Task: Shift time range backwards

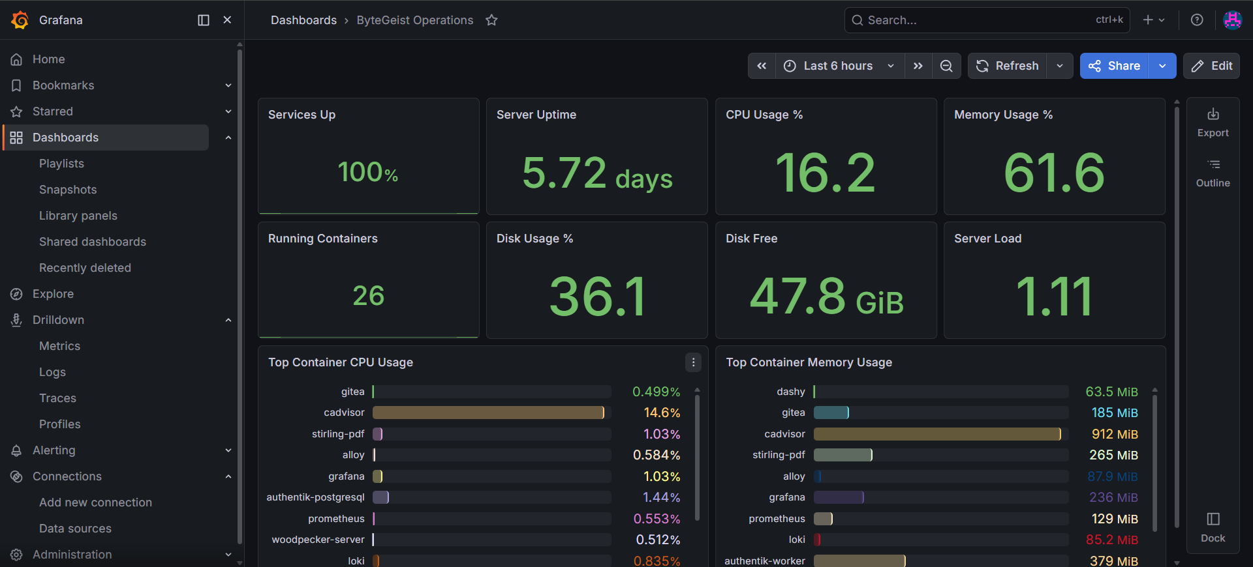Action: [x=762, y=66]
